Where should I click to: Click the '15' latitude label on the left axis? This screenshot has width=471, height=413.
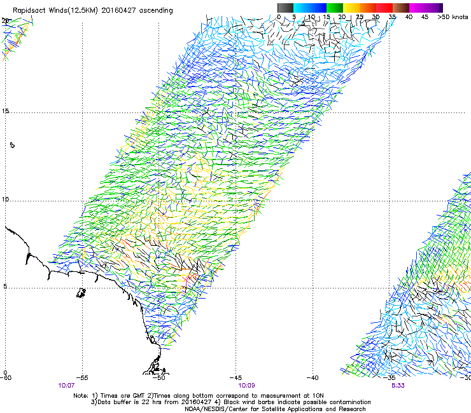(x=5, y=111)
